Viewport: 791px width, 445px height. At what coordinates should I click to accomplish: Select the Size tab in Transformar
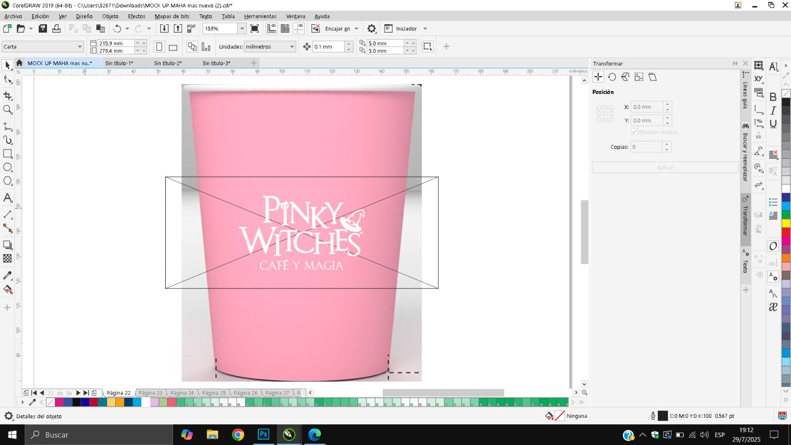[639, 77]
